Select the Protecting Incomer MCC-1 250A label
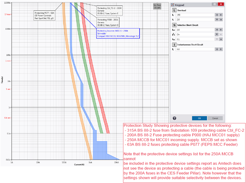246x183 pixels. 117,34
